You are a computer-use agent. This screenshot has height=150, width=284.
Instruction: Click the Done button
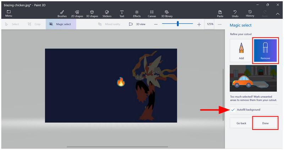[265, 123]
